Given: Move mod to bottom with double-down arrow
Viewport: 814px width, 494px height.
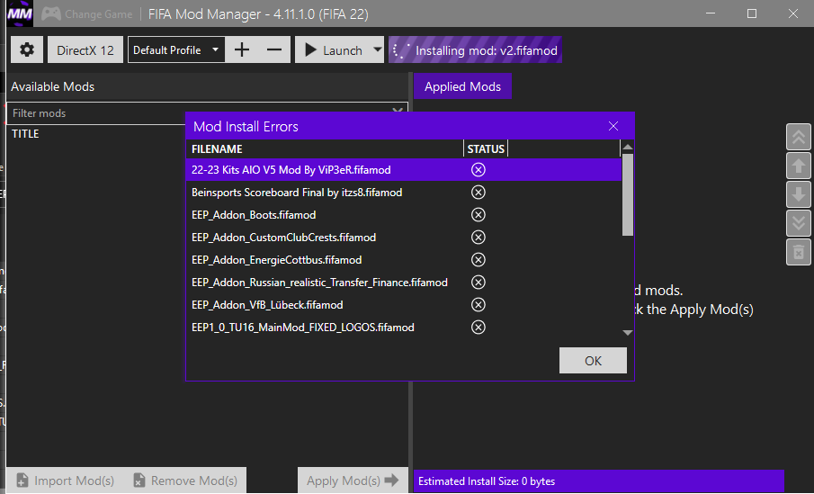Looking at the screenshot, I should pos(799,223).
